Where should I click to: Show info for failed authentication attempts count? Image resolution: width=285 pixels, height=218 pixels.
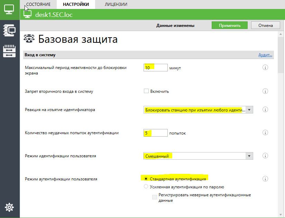pos(265,133)
